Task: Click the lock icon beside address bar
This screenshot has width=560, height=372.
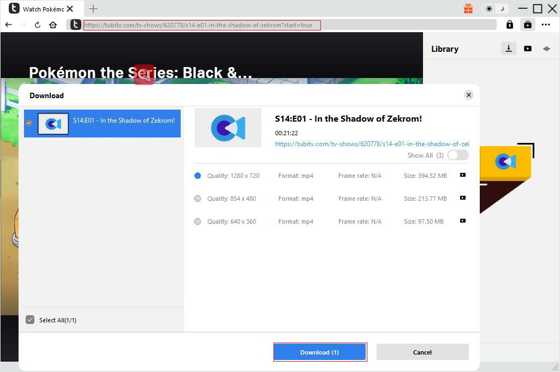Action: [509, 25]
